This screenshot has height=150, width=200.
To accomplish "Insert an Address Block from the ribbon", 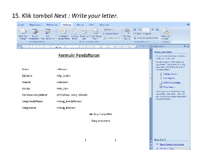I will pos(75,34).
